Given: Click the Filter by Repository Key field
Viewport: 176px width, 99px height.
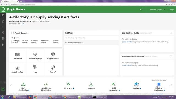Looking at the screenshot, I should tap(91, 38).
